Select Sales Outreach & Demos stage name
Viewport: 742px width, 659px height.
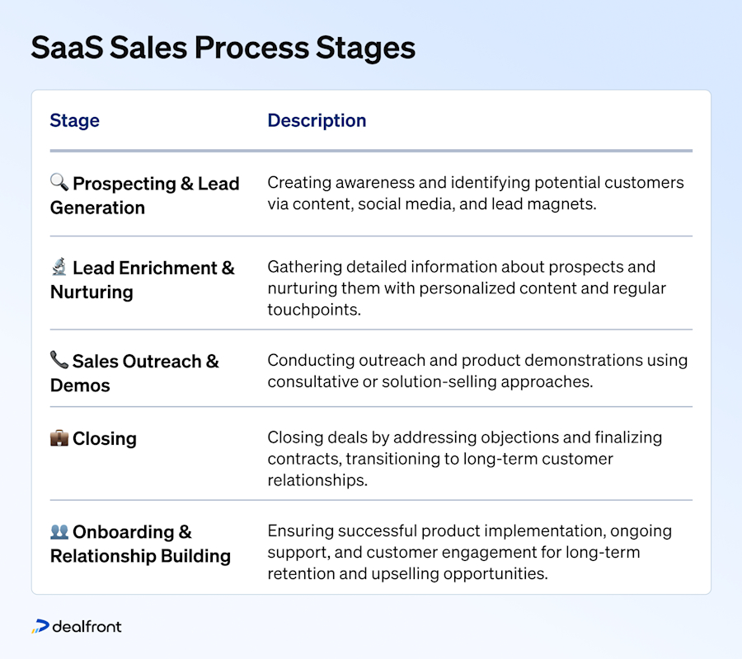[x=134, y=373]
